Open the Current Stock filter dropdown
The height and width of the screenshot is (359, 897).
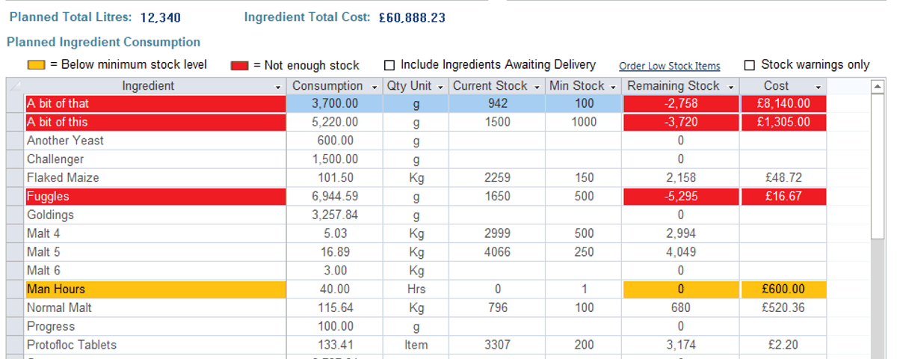point(537,87)
